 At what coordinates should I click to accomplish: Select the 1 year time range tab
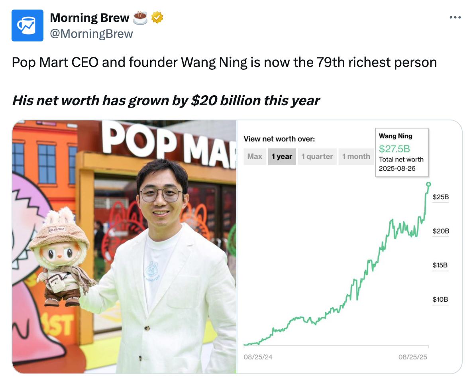(x=282, y=157)
